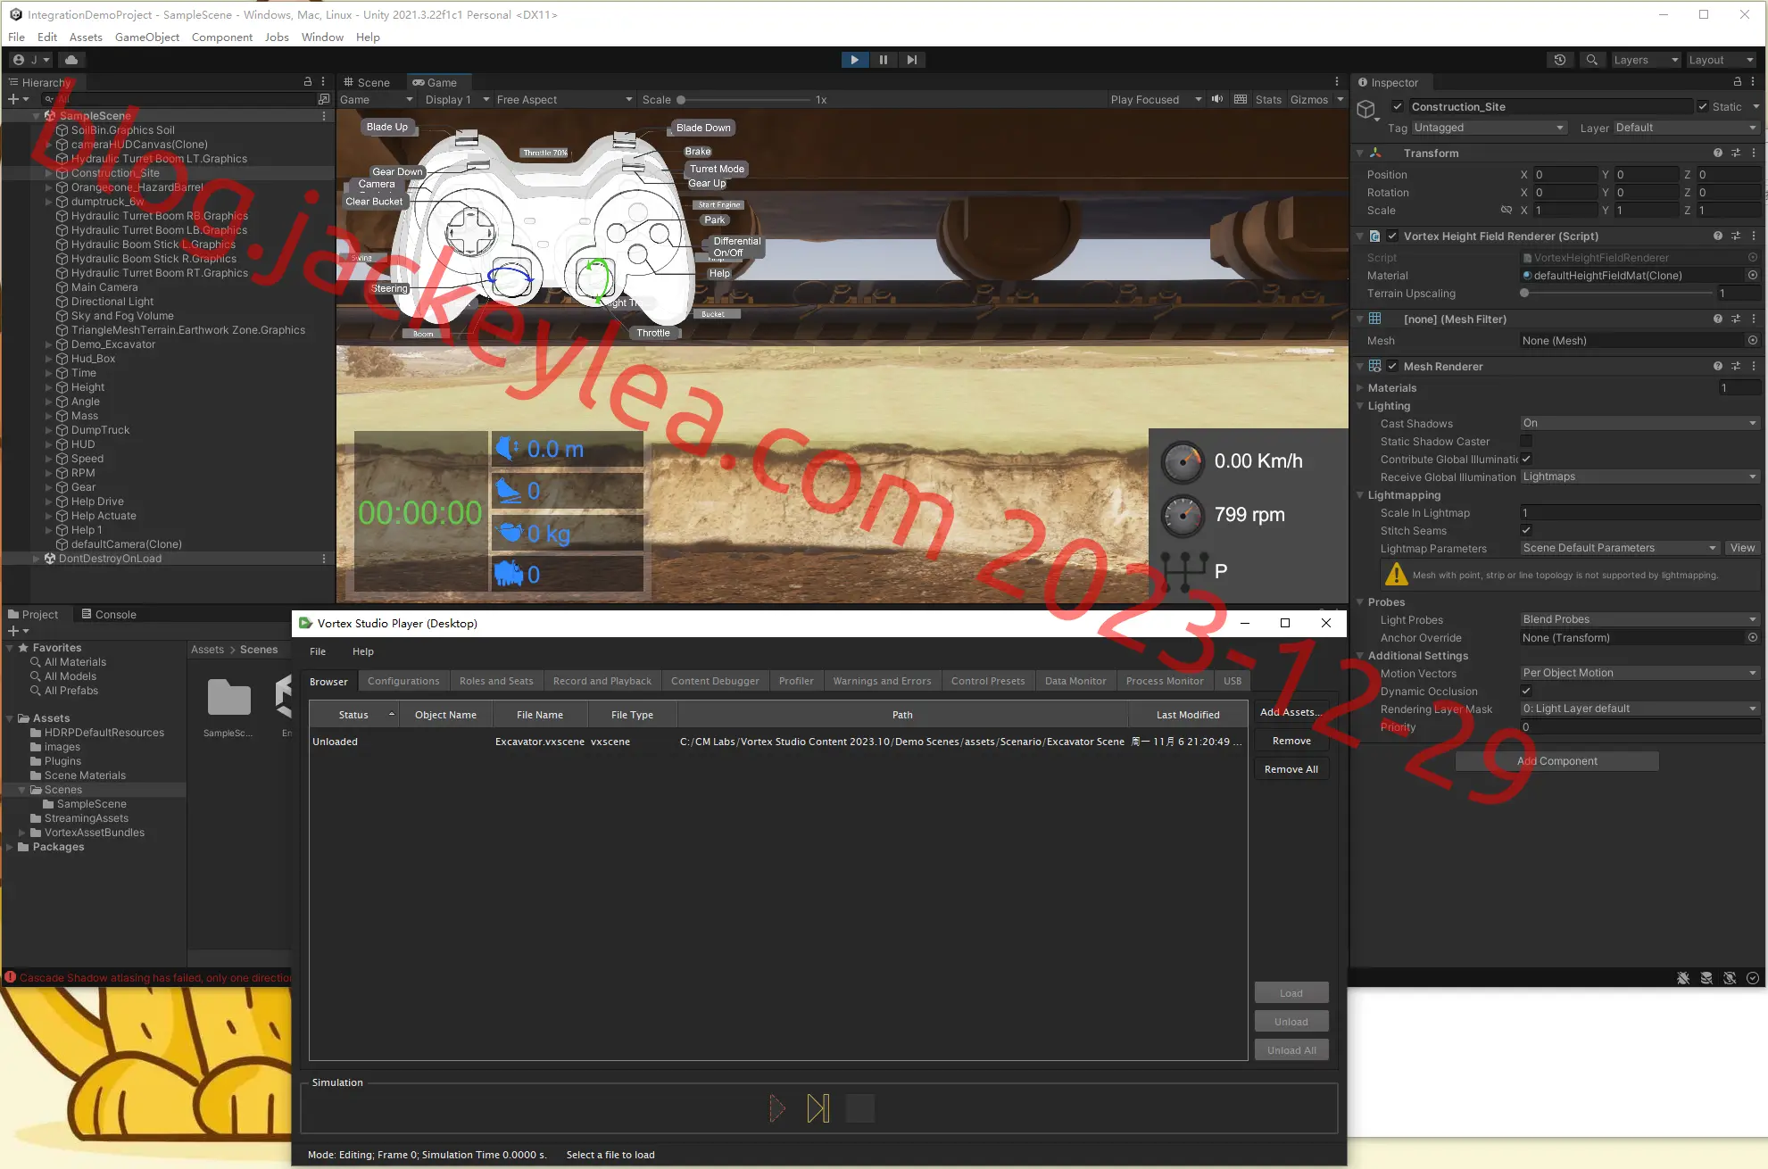Start Vortex simulation with play icon
Viewport: 1768px width, 1169px height.
point(777,1108)
